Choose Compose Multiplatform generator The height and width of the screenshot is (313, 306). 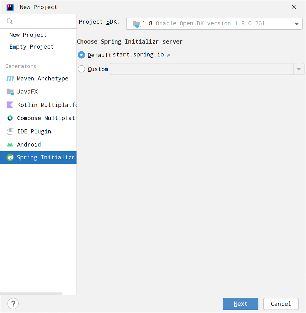tap(39, 118)
